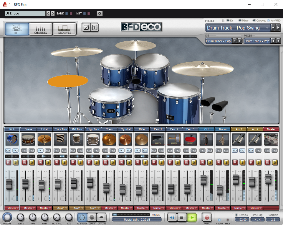
Task: Click the BFD Eco program name field
Action: tap(25, 13)
